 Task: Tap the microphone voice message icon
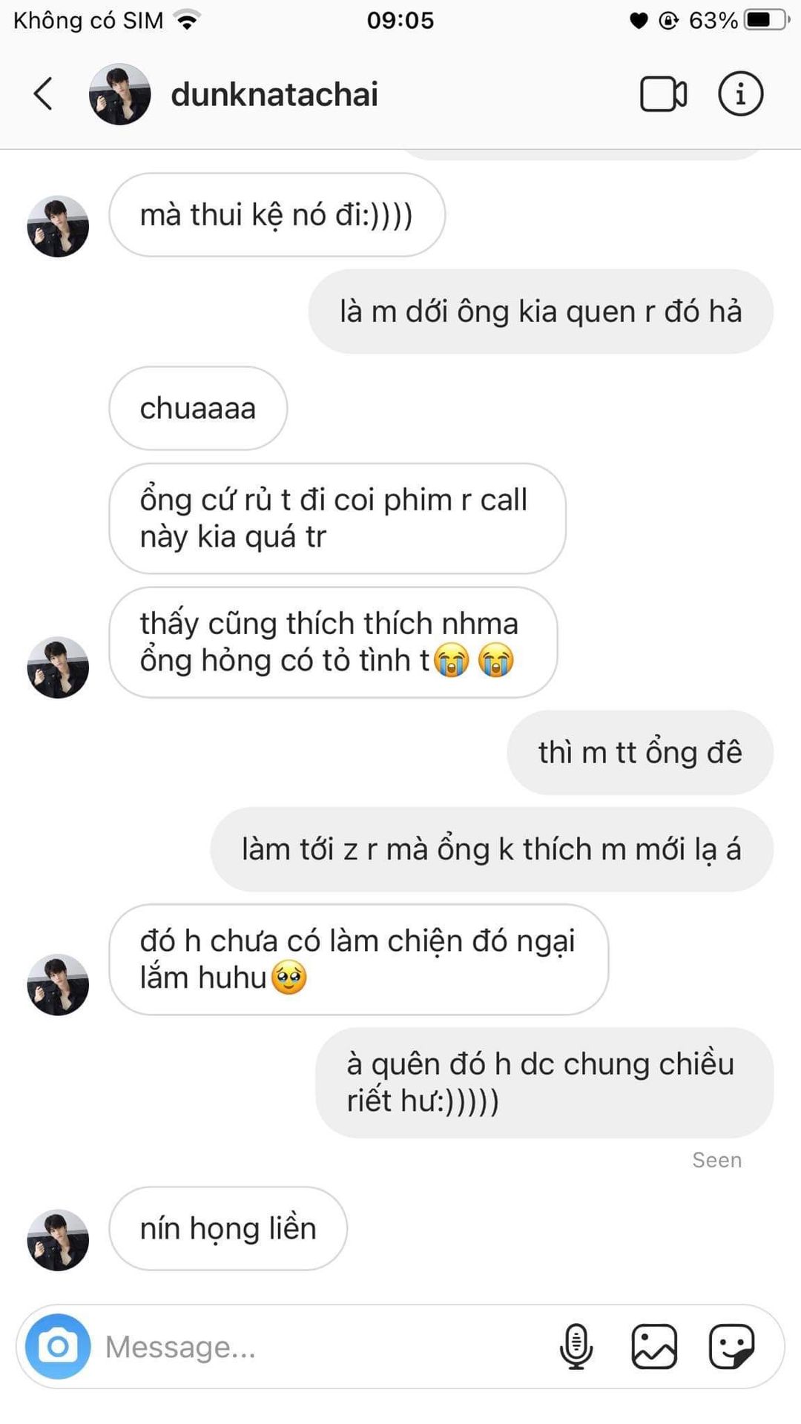[x=576, y=1346]
